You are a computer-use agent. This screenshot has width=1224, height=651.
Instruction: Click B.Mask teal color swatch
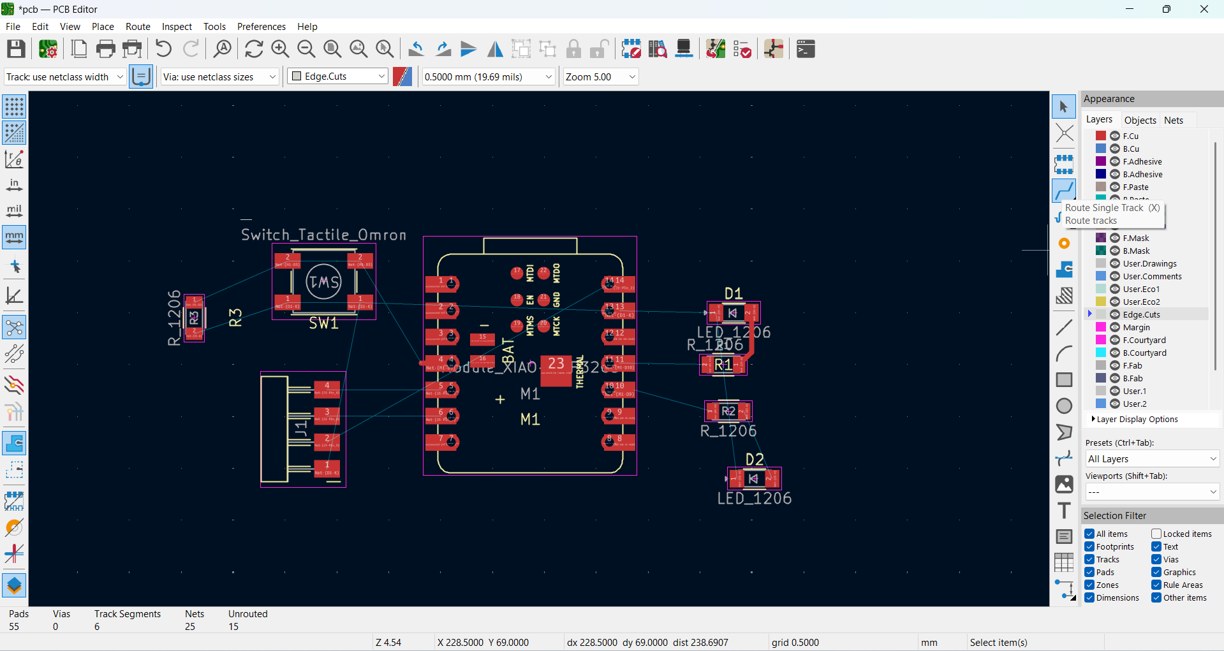[1101, 251]
